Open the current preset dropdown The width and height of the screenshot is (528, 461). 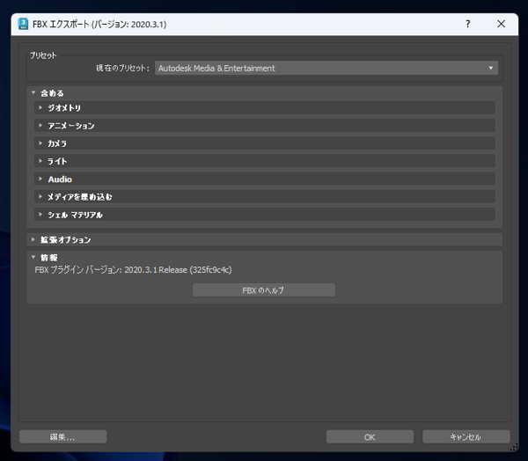click(x=326, y=68)
